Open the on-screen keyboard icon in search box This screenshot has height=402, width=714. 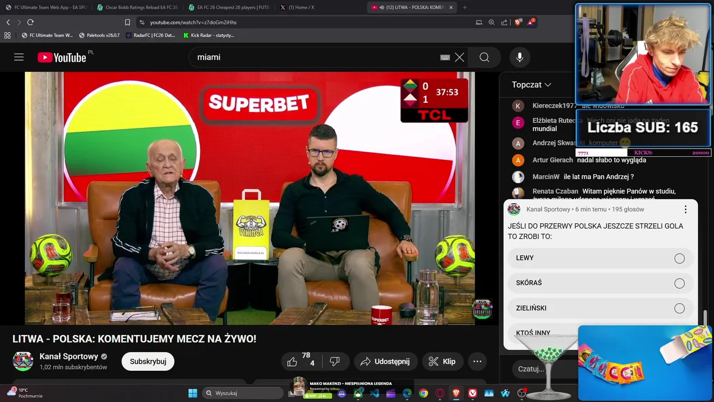(x=445, y=57)
